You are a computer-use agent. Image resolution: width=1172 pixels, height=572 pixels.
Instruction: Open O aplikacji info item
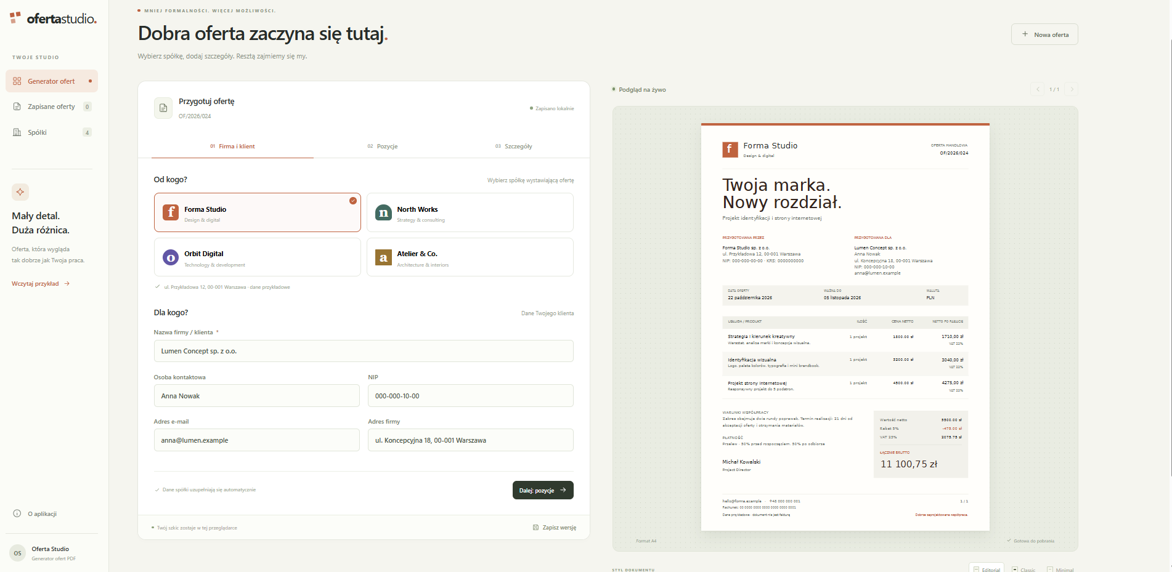point(36,514)
